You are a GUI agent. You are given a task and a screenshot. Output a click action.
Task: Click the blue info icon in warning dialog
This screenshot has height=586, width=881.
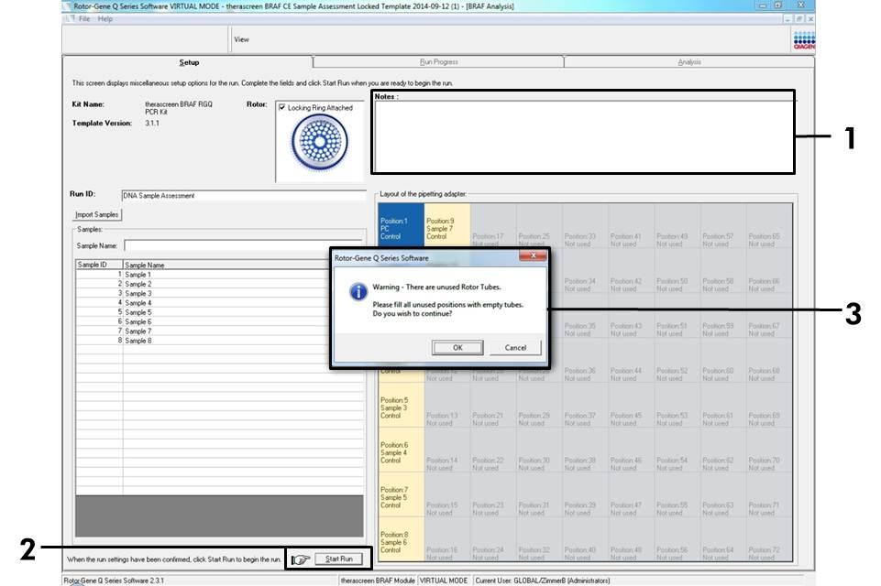click(358, 292)
